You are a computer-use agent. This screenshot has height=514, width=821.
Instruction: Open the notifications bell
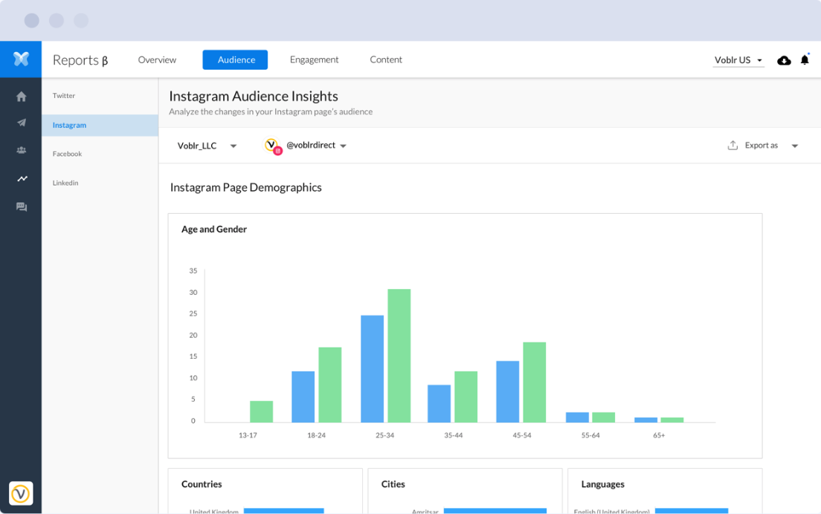805,59
